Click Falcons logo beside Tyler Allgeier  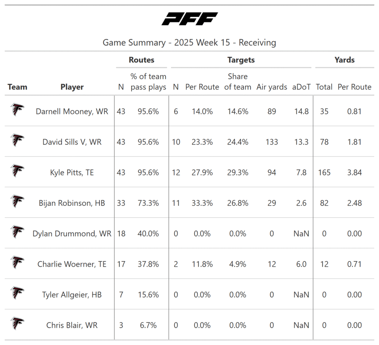pos(17,294)
